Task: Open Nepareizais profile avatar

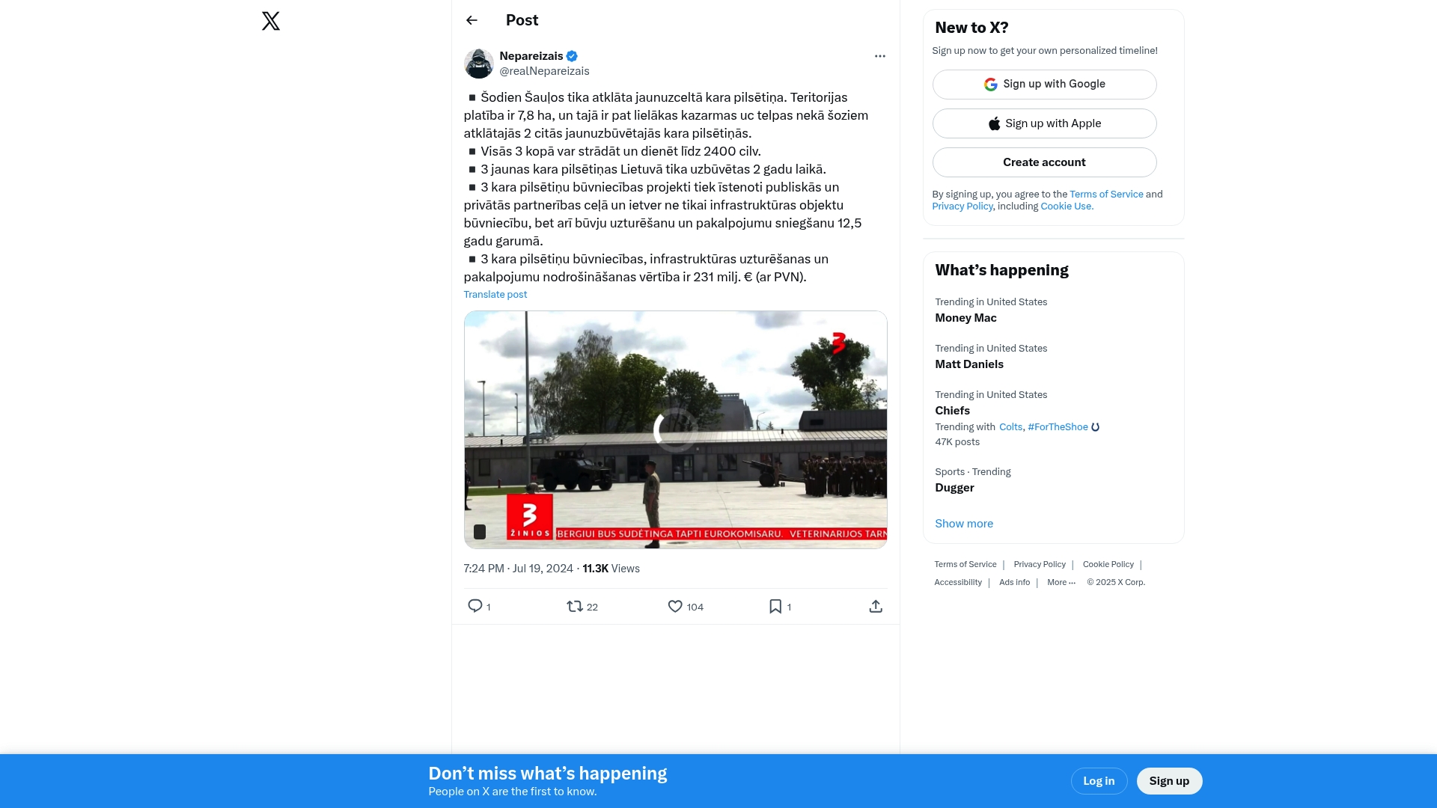Action: (x=479, y=64)
